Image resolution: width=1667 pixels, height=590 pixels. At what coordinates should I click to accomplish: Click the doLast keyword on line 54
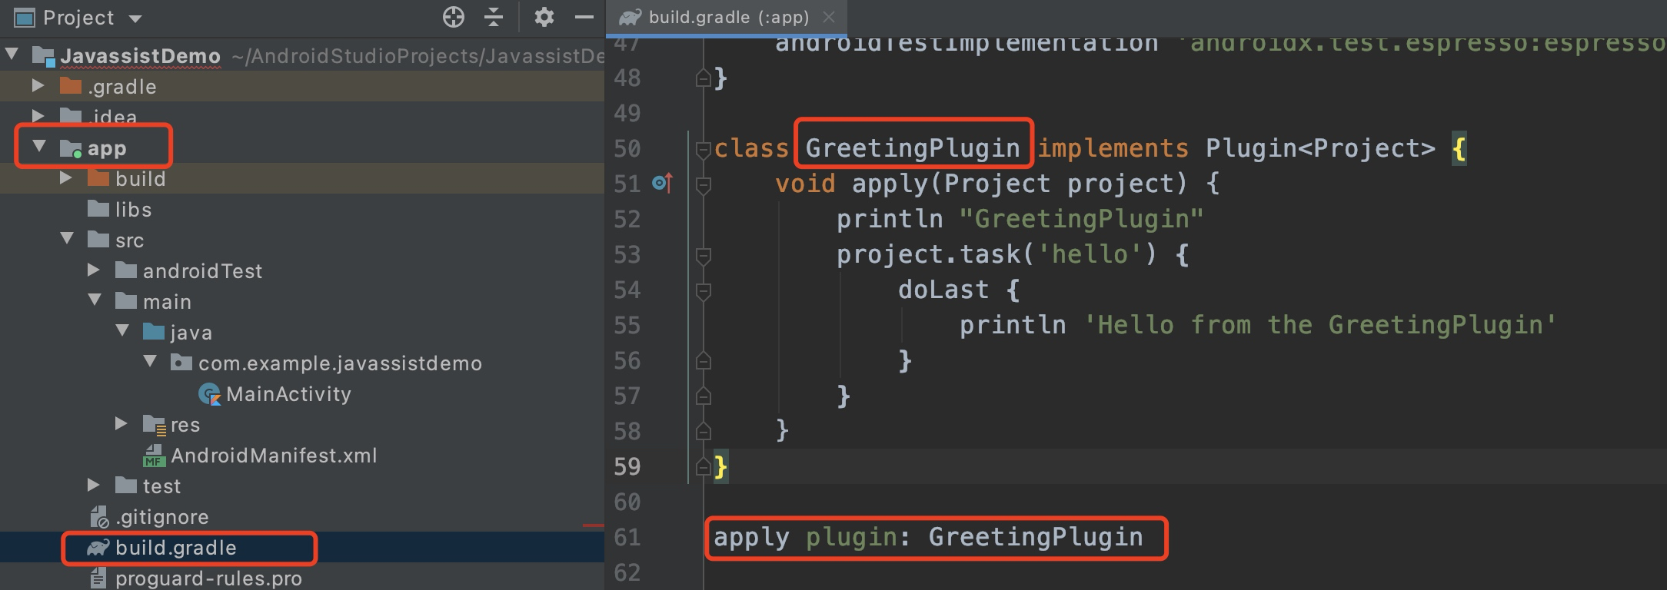[943, 290]
